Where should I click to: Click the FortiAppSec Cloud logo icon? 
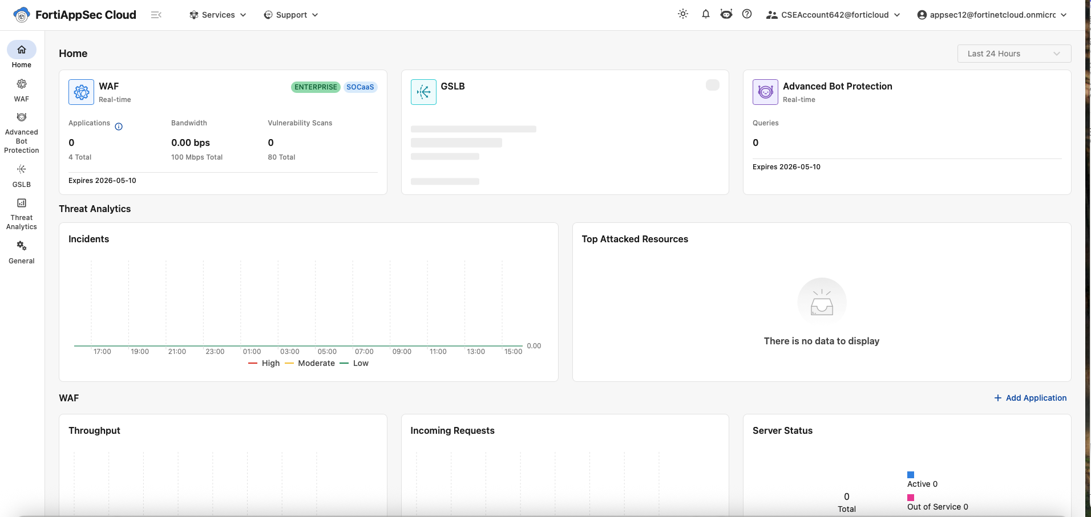pos(22,15)
